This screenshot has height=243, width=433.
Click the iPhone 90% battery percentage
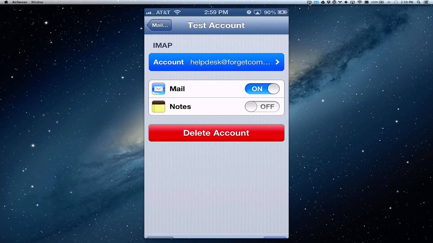(270, 12)
